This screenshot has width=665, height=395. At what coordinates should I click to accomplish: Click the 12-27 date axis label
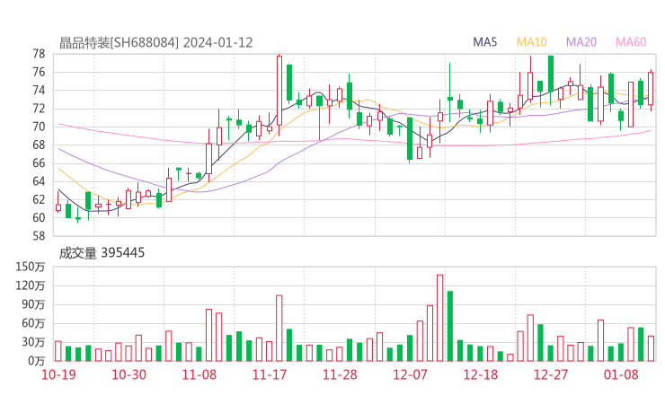tap(551, 374)
